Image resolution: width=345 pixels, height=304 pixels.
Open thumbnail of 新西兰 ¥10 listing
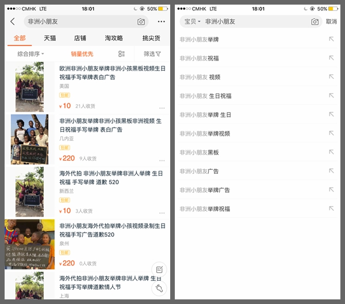[x=29, y=192]
